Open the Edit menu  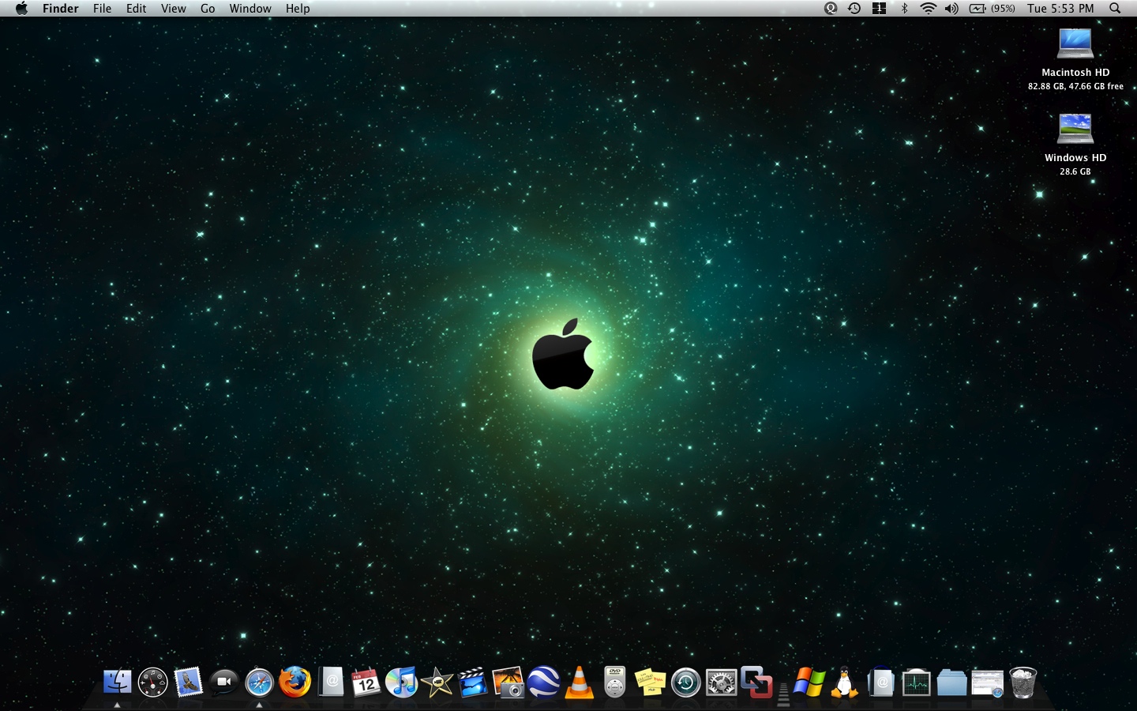coord(136,8)
